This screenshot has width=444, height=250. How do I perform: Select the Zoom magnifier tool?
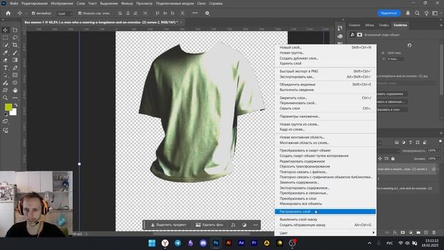tap(6, 98)
